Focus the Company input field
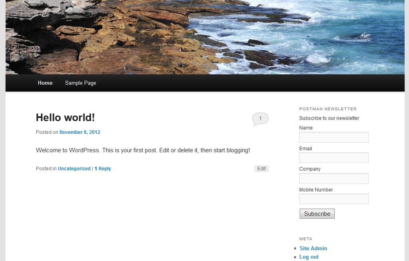Screen dimensions: 409x261 pyautogui.click(x=334, y=178)
